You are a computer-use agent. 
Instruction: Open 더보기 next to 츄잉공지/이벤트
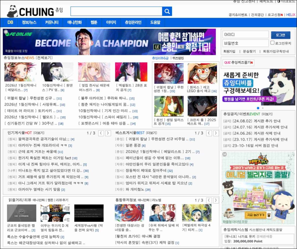(x=267, y=114)
